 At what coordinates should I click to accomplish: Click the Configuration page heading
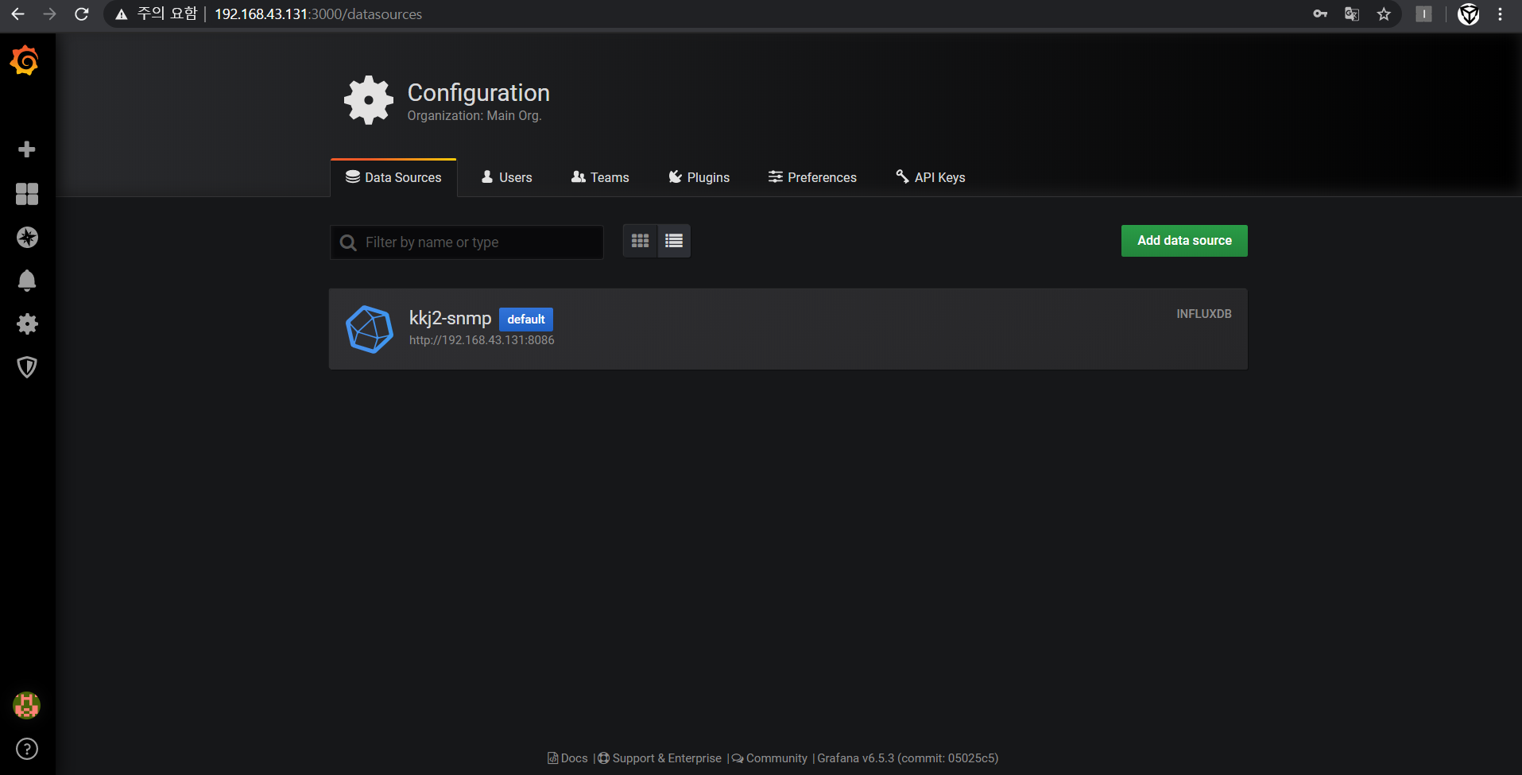coord(478,93)
